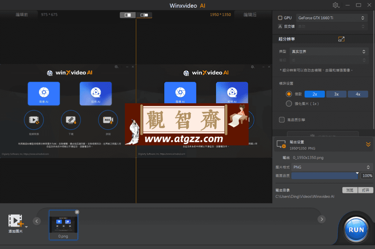Click the 打开 open folder button
The height and width of the screenshot is (249, 375).
[x=366, y=190]
